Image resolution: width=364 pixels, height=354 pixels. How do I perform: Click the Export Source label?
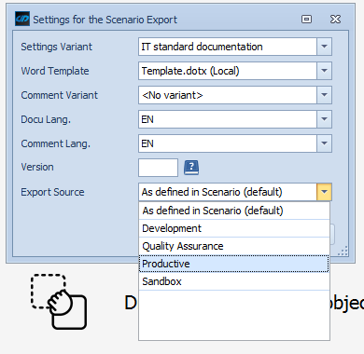pyautogui.click(x=52, y=192)
